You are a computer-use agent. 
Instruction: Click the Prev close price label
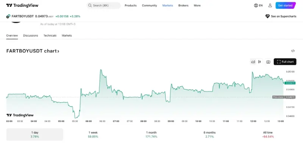tap(284, 97)
